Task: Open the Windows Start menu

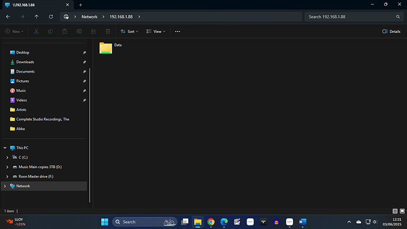Action: (104, 222)
